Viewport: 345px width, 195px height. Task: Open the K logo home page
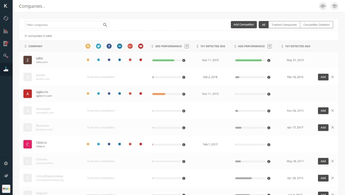[x=6, y=6]
